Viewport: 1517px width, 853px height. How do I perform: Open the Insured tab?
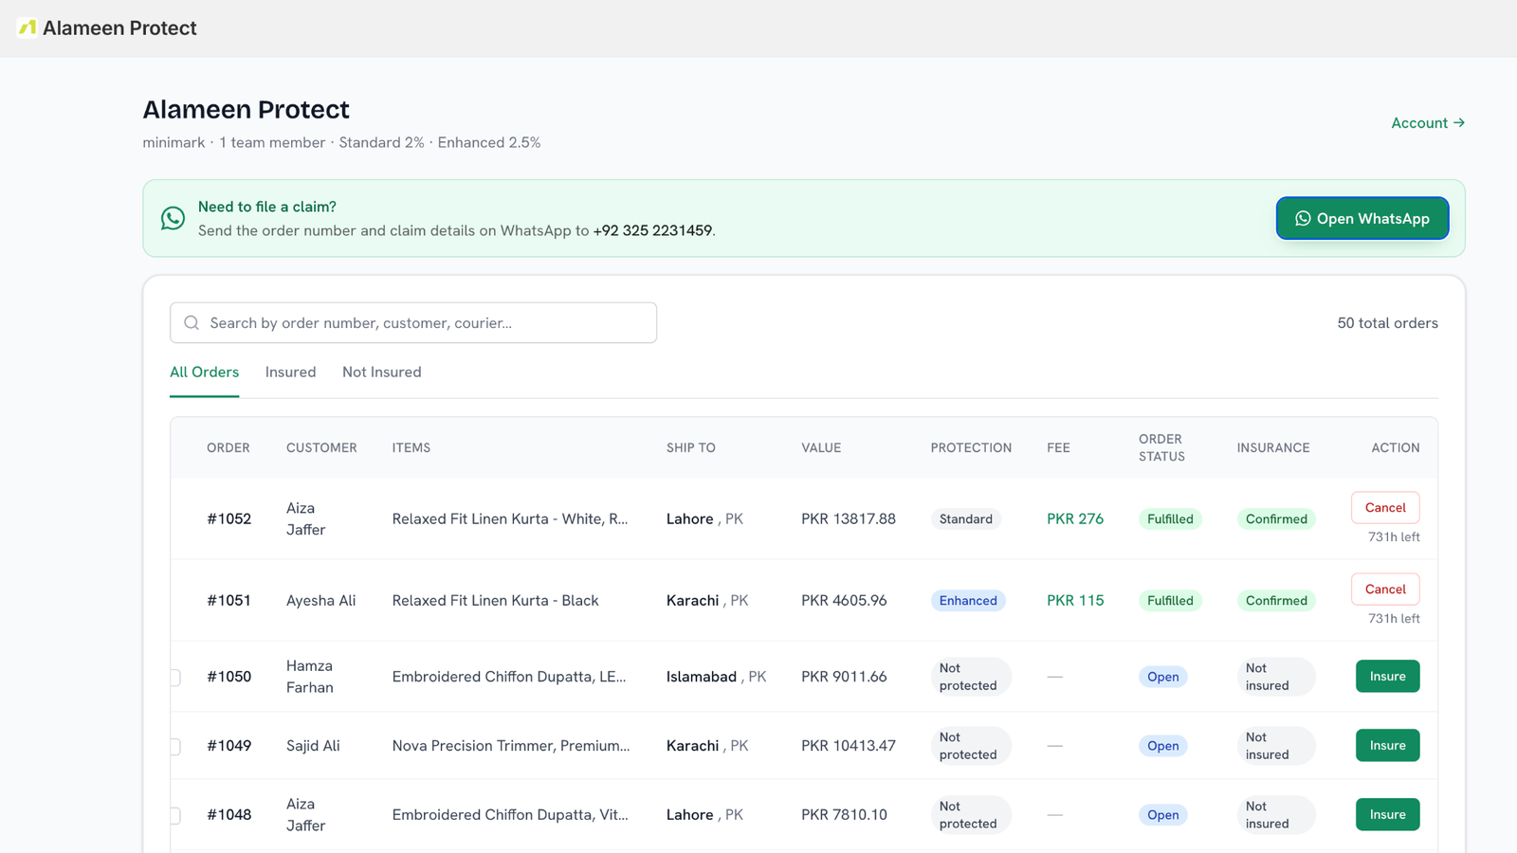pos(290,372)
